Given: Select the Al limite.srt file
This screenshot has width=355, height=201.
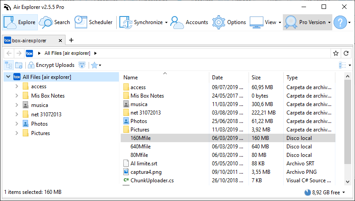Looking at the screenshot, I should coord(228,164).
